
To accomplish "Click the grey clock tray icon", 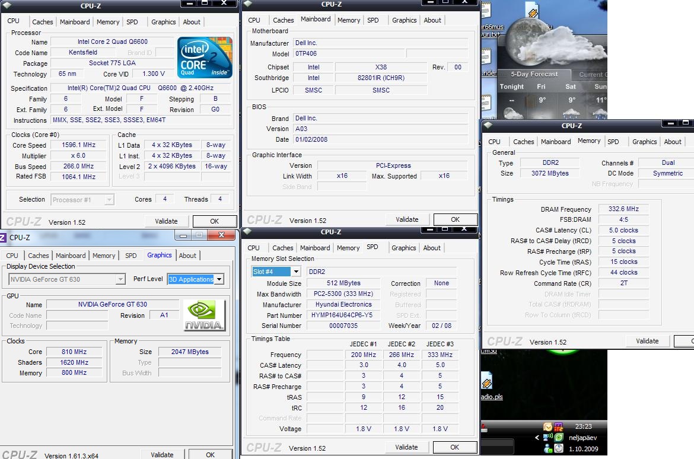I will tap(559, 448).
